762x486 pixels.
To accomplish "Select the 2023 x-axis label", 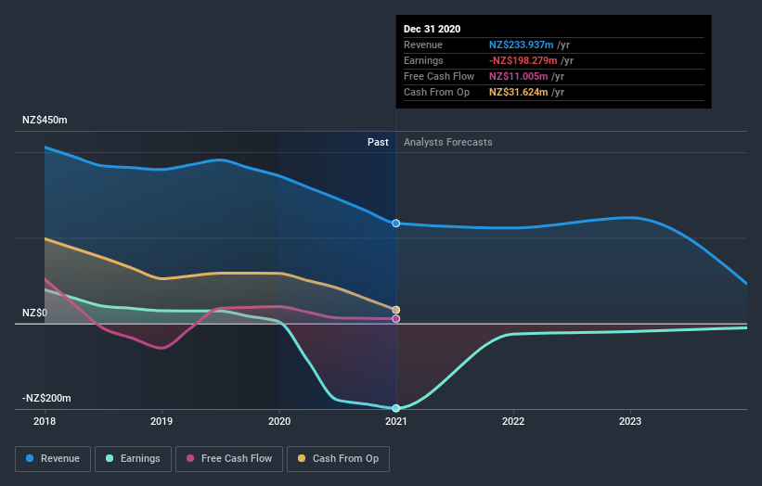I will pos(630,421).
